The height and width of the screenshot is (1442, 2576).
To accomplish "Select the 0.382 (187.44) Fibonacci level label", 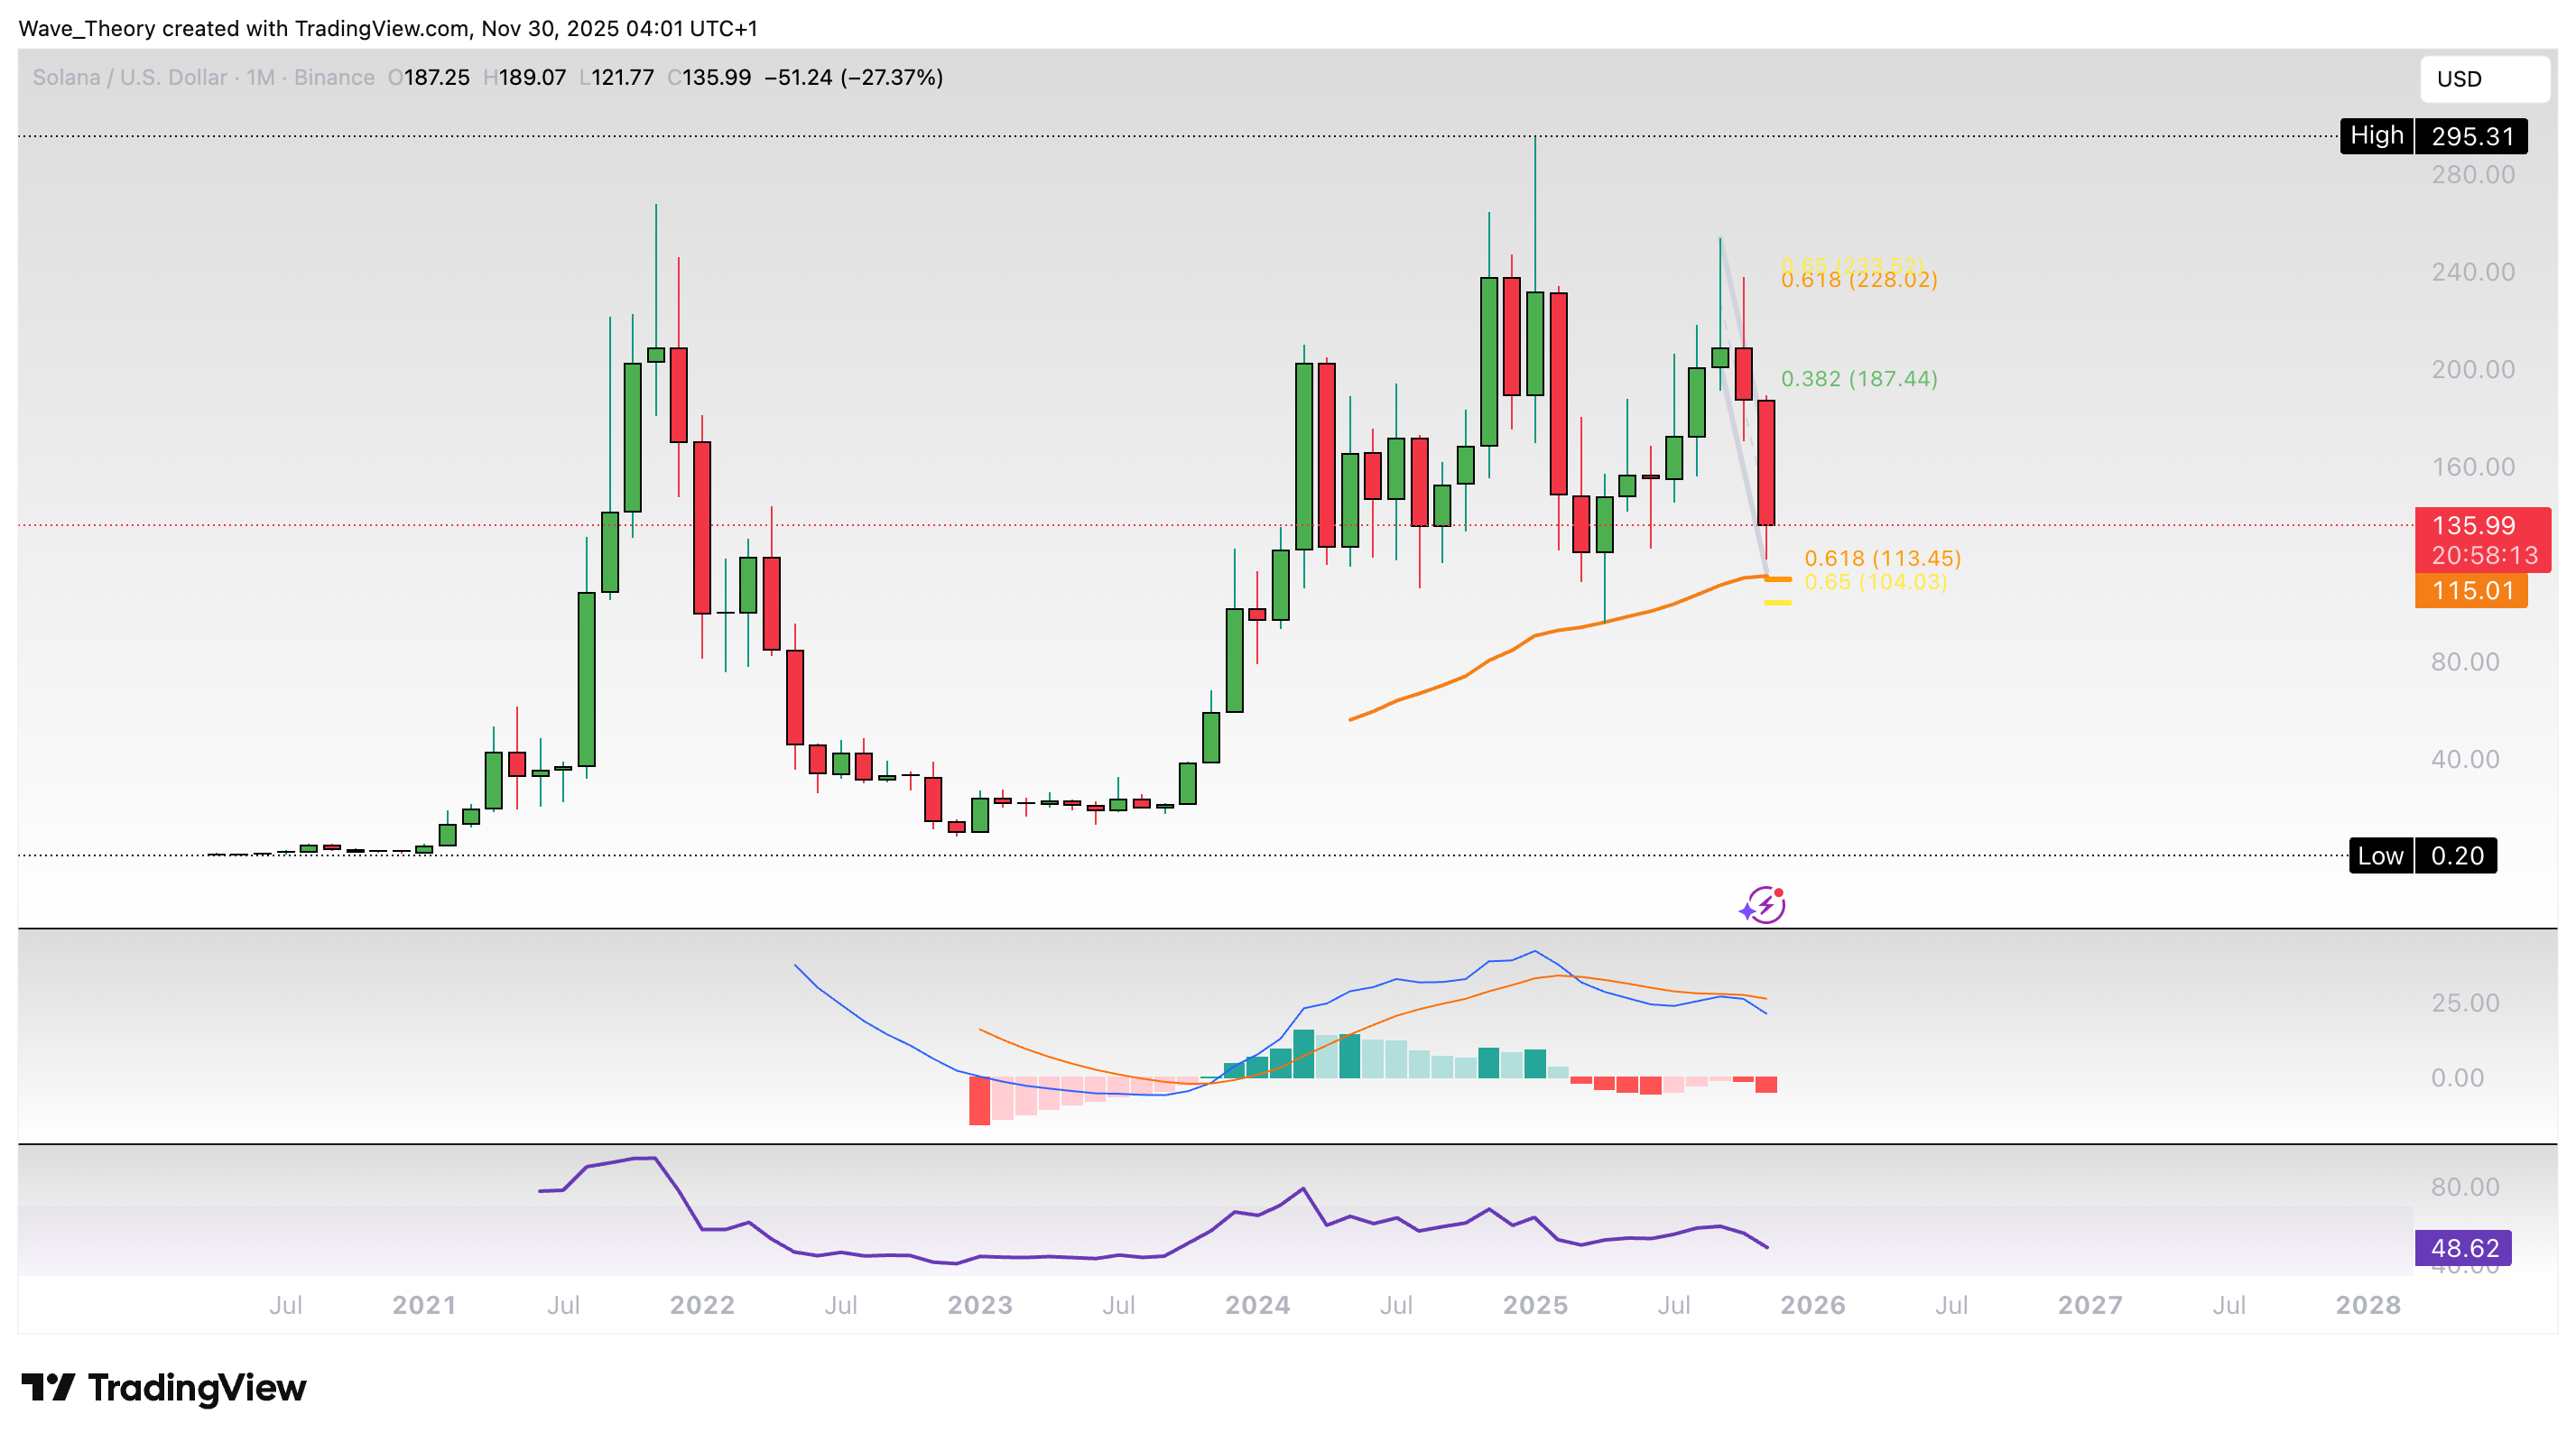I will (x=1859, y=379).
